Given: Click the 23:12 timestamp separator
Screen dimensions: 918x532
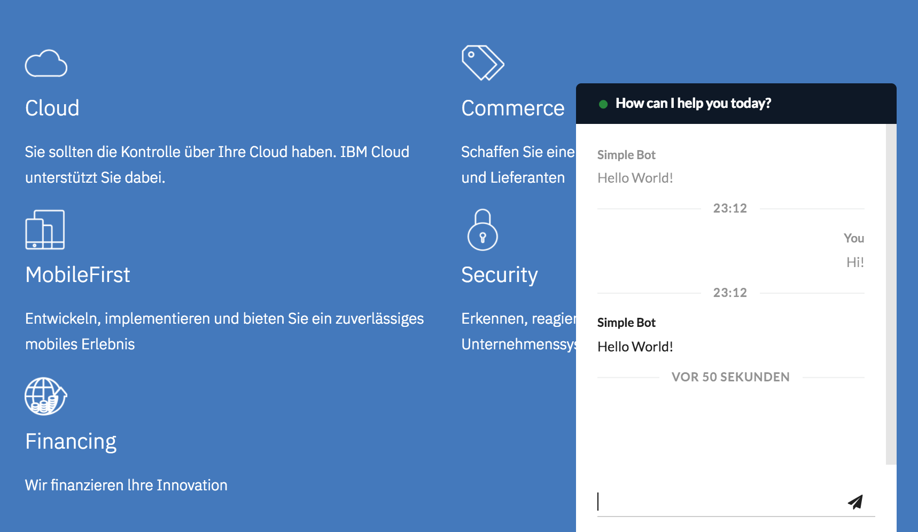Looking at the screenshot, I should [x=730, y=208].
